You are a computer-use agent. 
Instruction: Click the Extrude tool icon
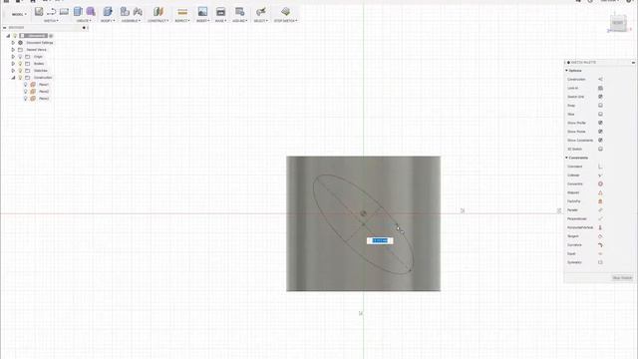tap(78, 11)
